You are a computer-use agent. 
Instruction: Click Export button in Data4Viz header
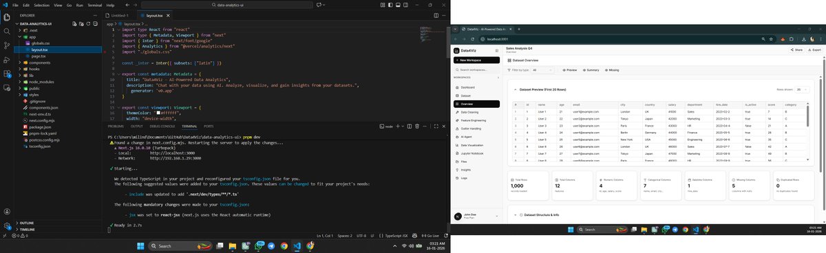pyautogui.click(x=815, y=49)
